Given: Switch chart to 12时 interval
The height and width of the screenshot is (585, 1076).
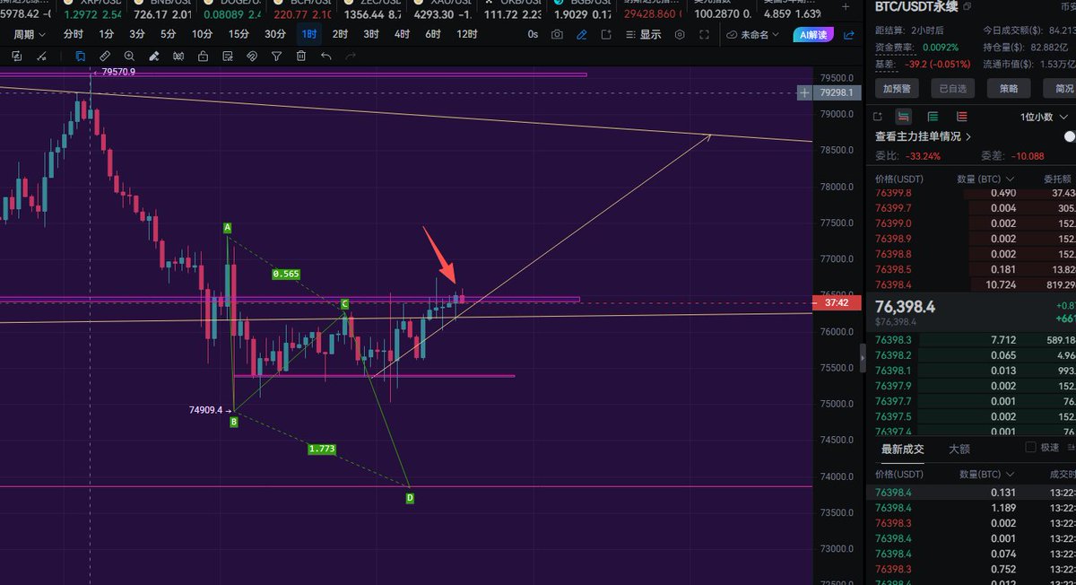Looking at the screenshot, I should 466,34.
